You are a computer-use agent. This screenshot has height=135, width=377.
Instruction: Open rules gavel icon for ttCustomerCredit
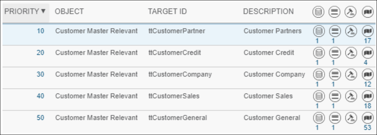point(351,53)
